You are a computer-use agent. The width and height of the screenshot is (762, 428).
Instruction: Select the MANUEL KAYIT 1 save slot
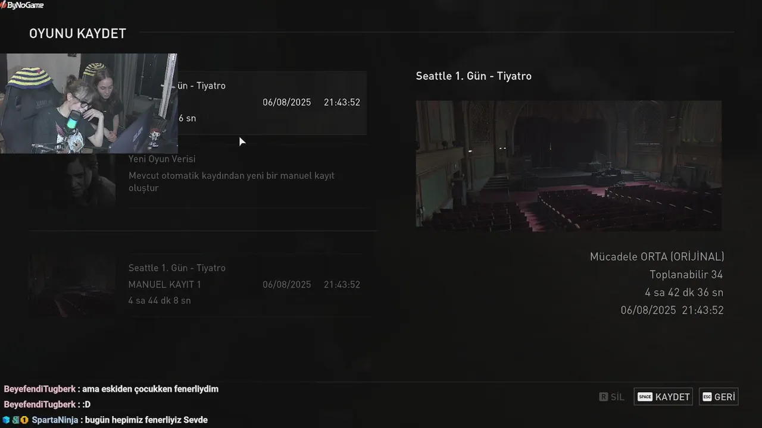tap(197, 284)
